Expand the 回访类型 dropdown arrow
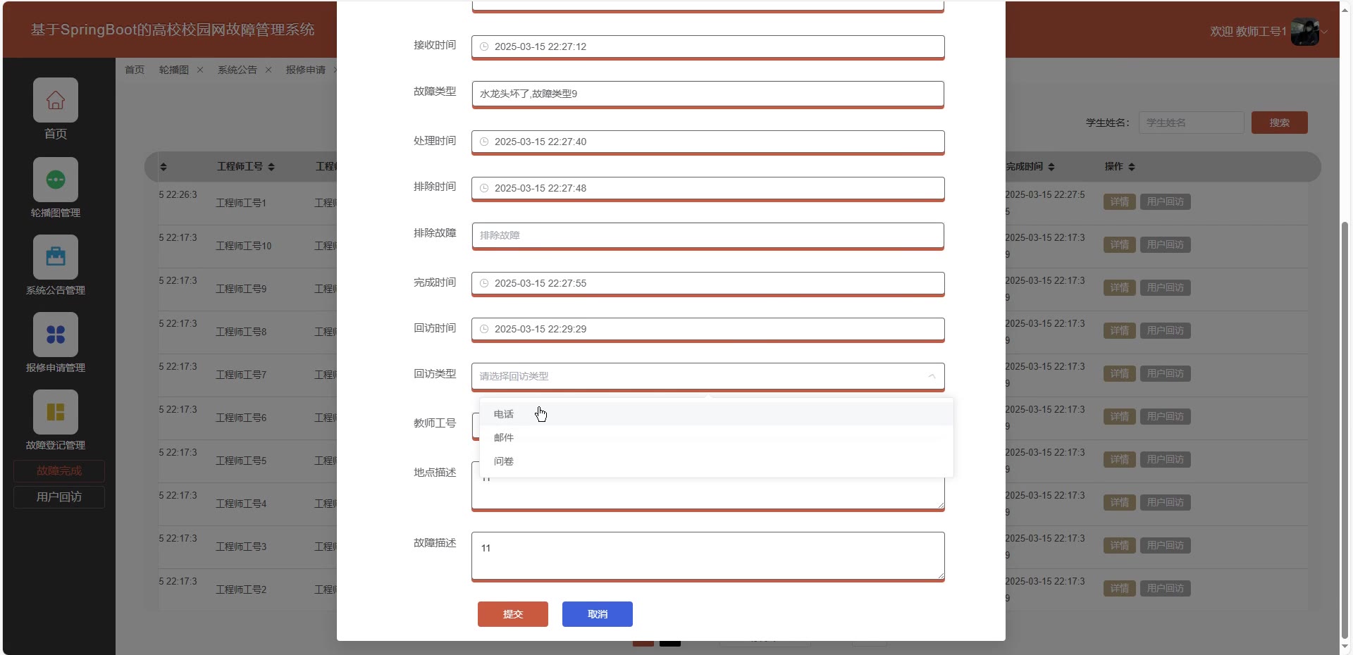1353x655 pixels. 932,376
